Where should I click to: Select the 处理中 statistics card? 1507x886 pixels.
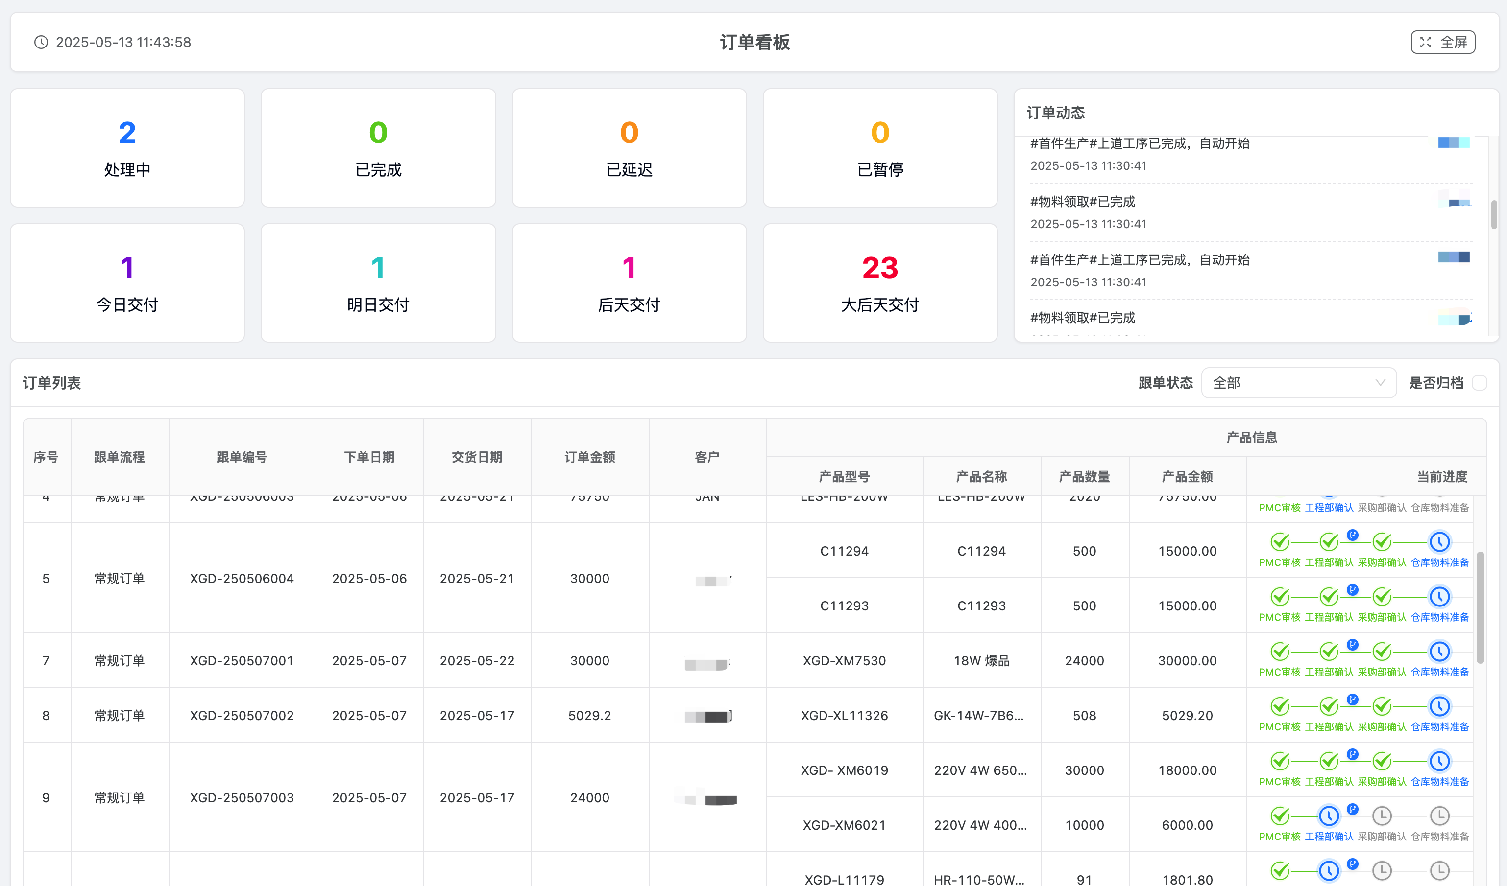coord(127,148)
